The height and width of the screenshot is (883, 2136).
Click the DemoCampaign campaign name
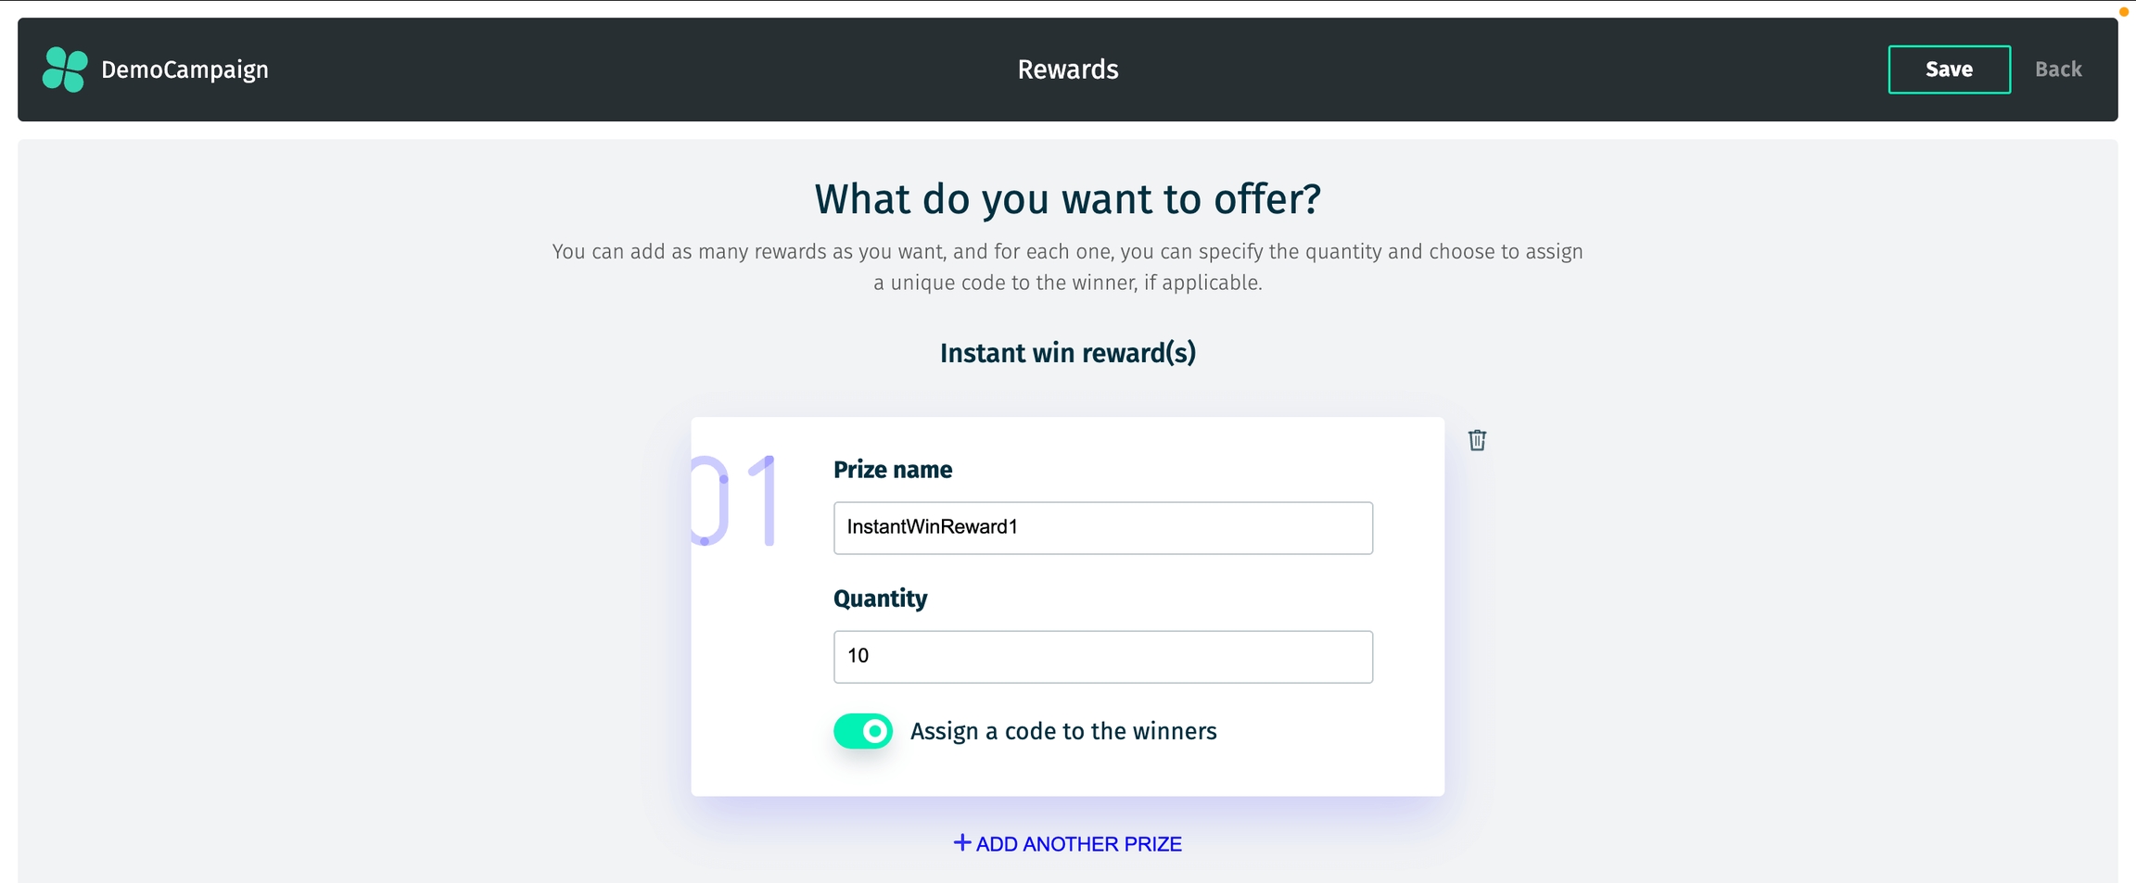[184, 69]
